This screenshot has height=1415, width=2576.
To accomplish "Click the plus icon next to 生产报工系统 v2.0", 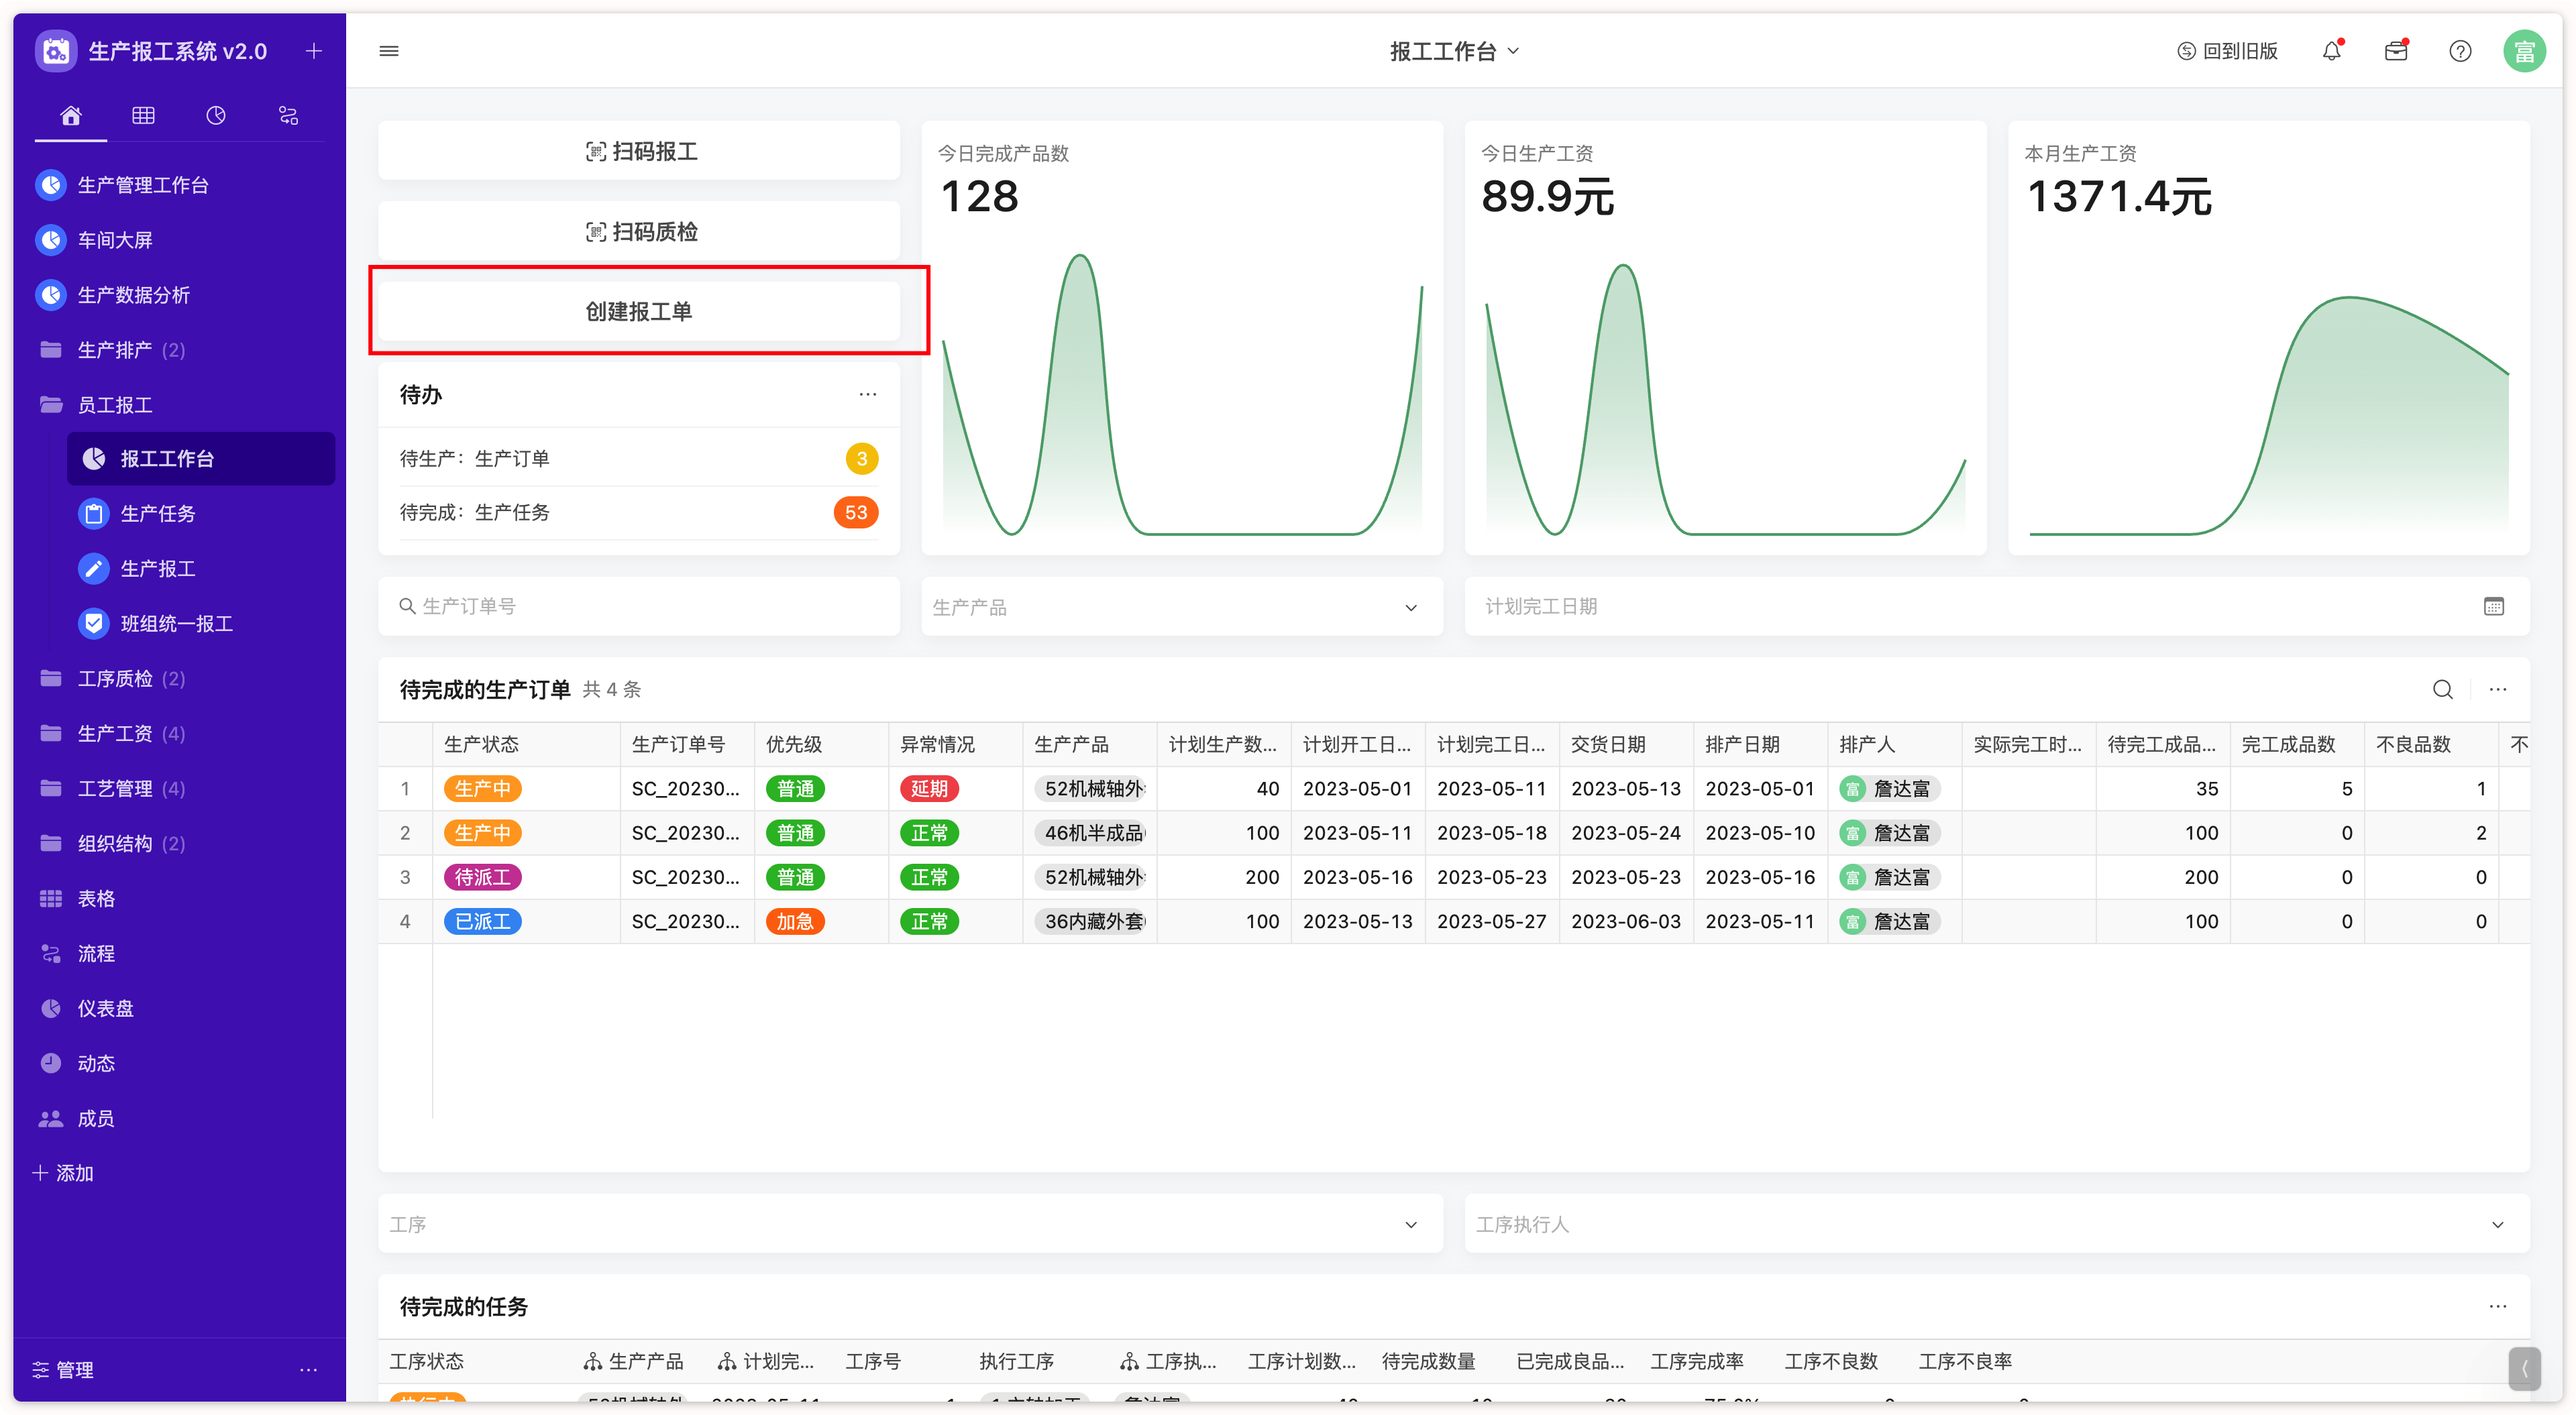I will tap(314, 51).
